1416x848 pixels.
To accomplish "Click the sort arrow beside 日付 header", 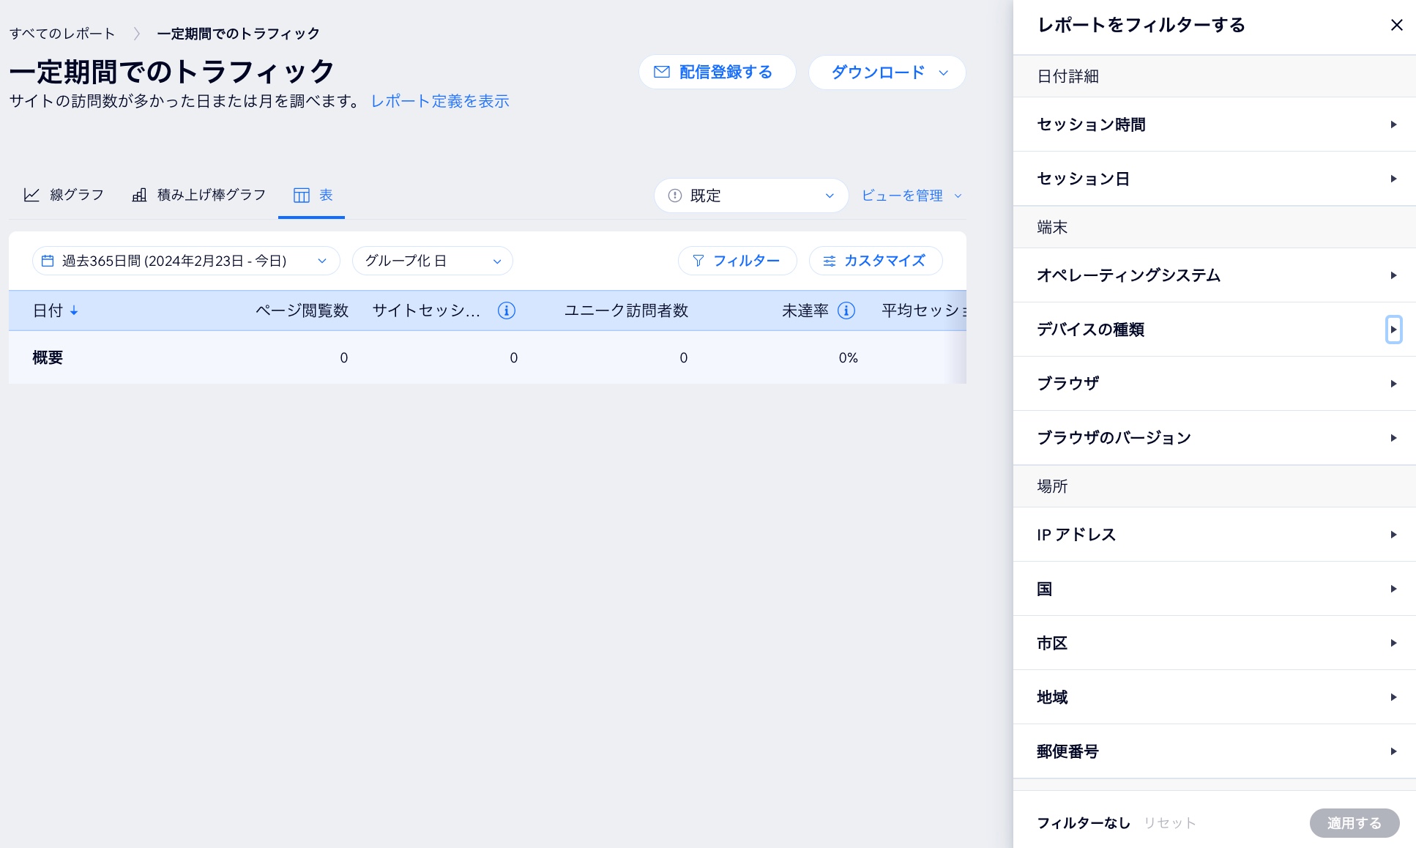I will [74, 310].
